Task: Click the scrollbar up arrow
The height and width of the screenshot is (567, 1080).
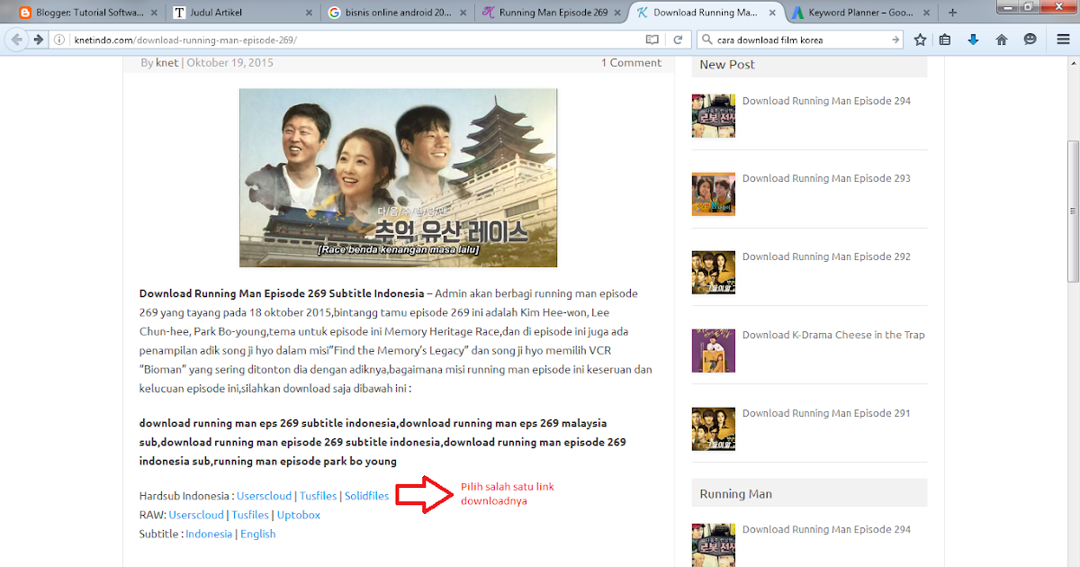Action: pos(1072,64)
